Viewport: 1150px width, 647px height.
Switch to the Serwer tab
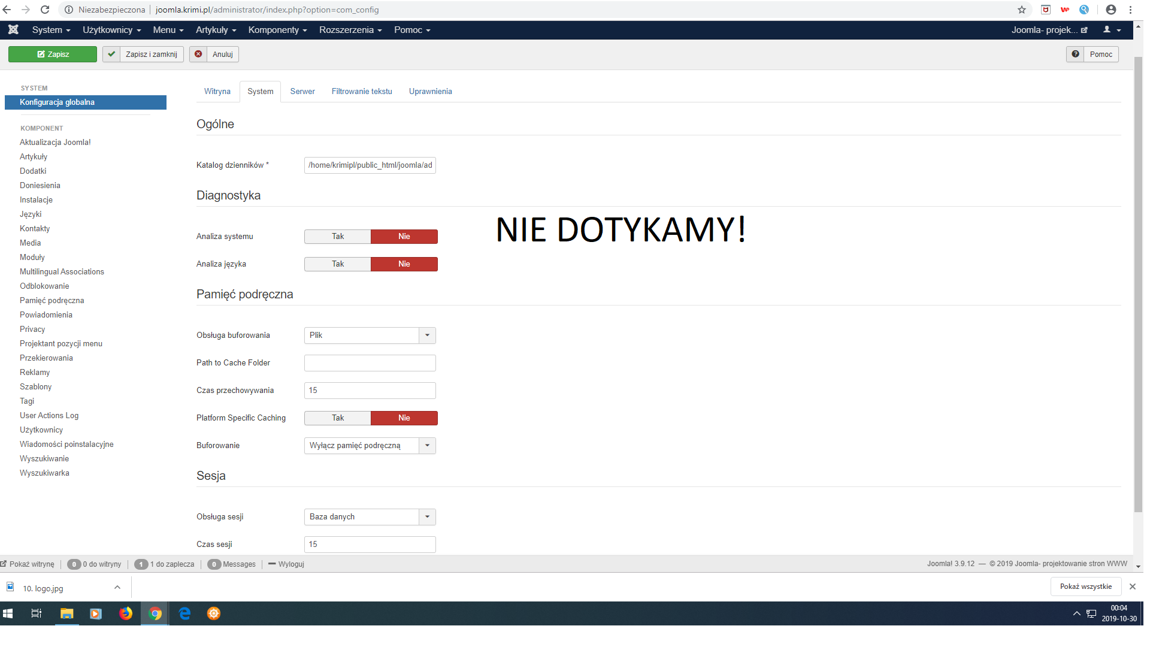point(302,92)
